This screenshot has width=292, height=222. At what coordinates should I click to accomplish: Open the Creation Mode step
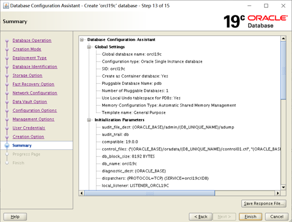point(27,49)
